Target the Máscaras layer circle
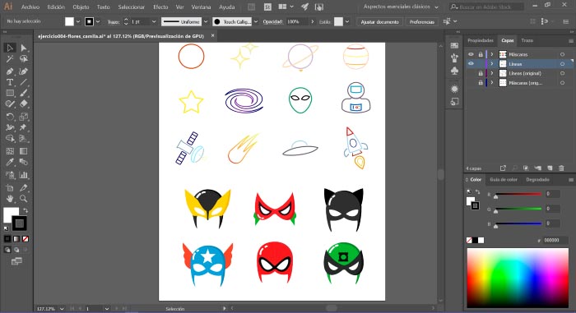Screen dimensions: 576x313 562,54
